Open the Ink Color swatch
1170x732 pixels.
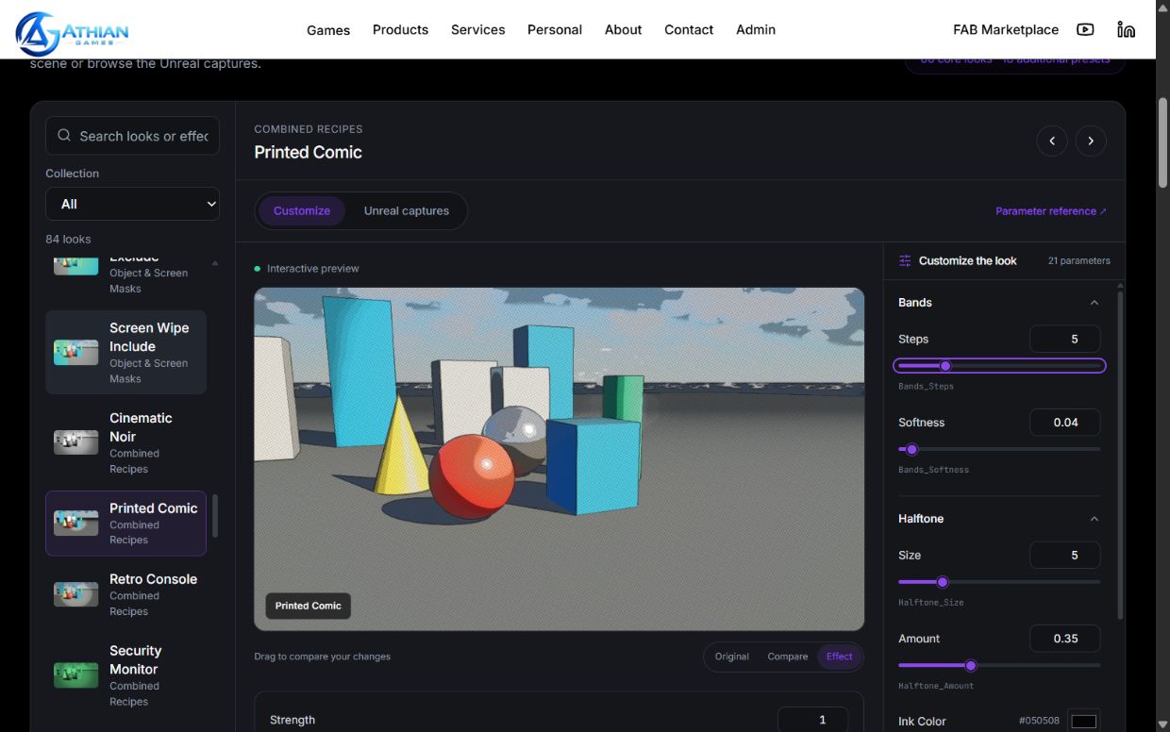1083,722
